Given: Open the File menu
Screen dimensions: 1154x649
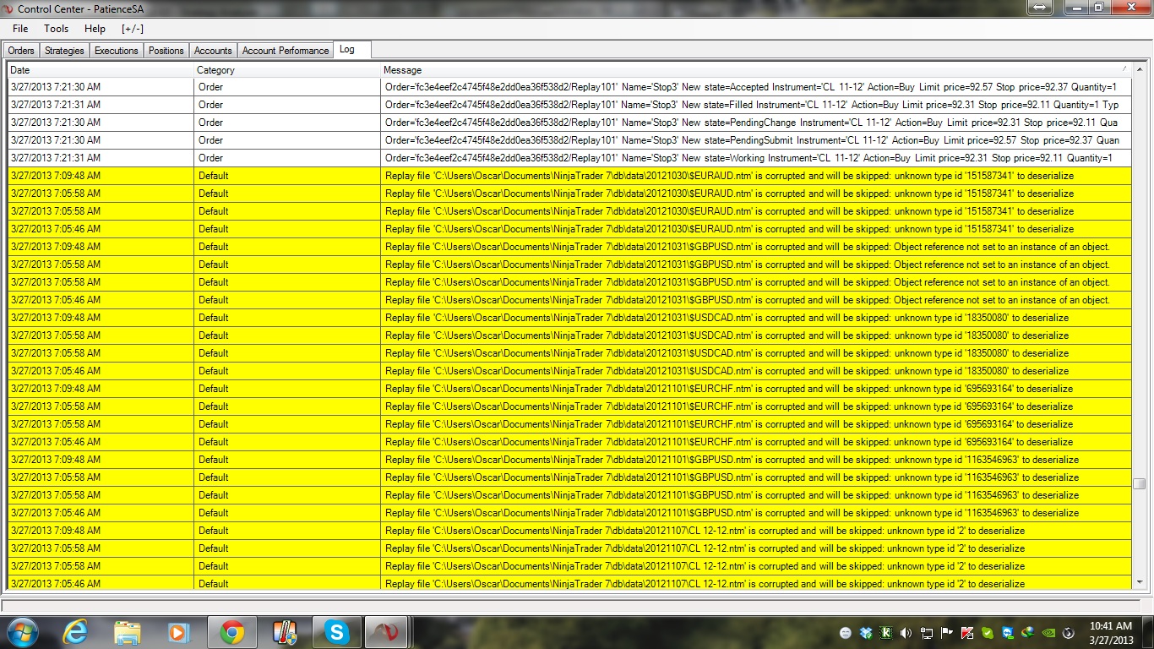Looking at the screenshot, I should coord(20,29).
